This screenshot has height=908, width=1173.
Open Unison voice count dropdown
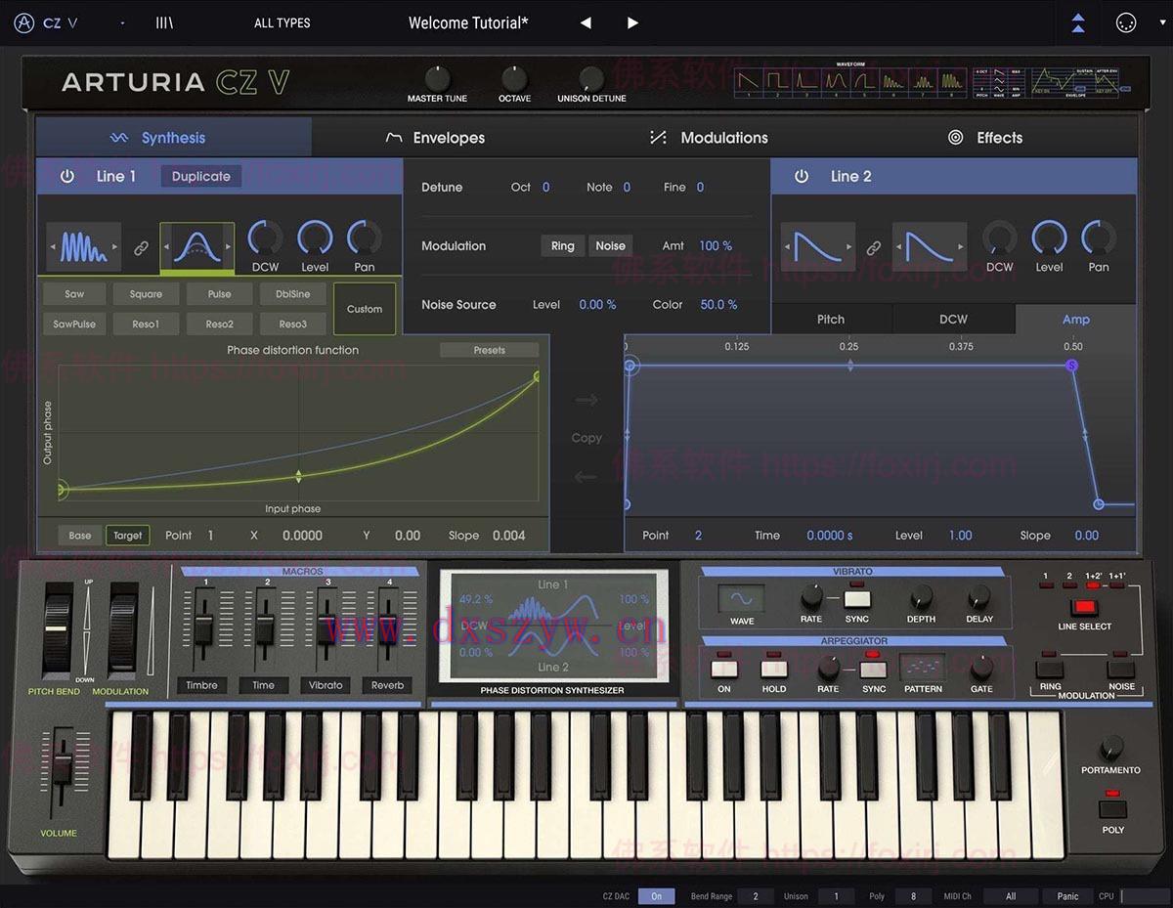click(x=836, y=895)
